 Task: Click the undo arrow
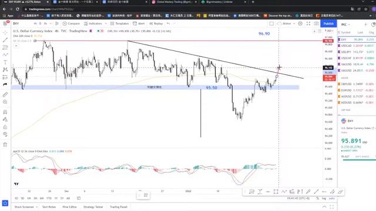[x=169, y=23]
